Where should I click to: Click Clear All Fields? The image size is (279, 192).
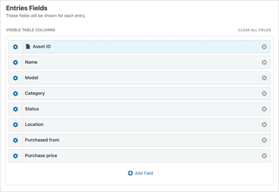(254, 30)
